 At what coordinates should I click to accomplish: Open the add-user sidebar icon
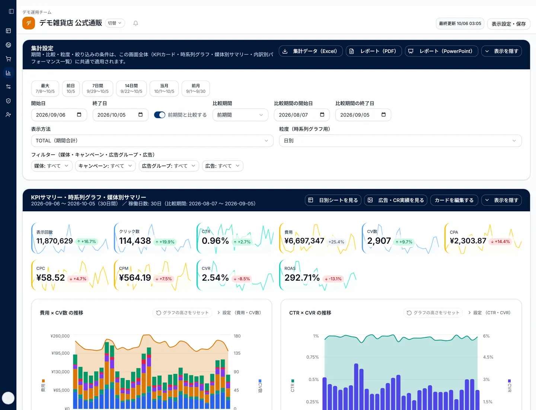coord(8,115)
